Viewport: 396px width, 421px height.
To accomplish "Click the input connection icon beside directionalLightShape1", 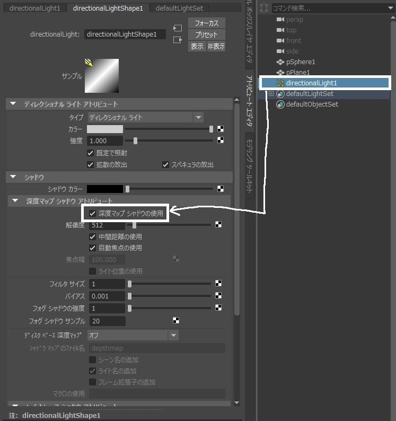I will 178,28.
